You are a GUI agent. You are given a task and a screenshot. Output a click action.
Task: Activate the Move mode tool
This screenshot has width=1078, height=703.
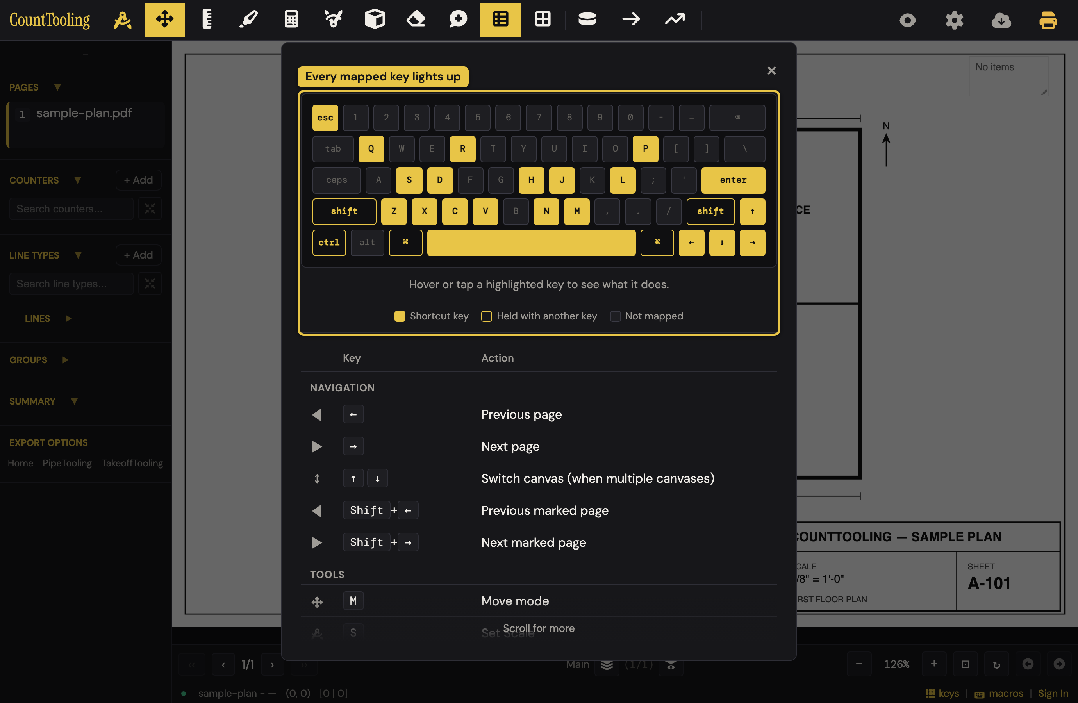click(164, 20)
